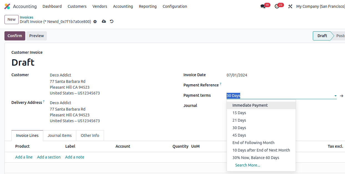Switch to the Other Info tab
Image resolution: width=345 pixels, height=174 pixels.
point(90,135)
